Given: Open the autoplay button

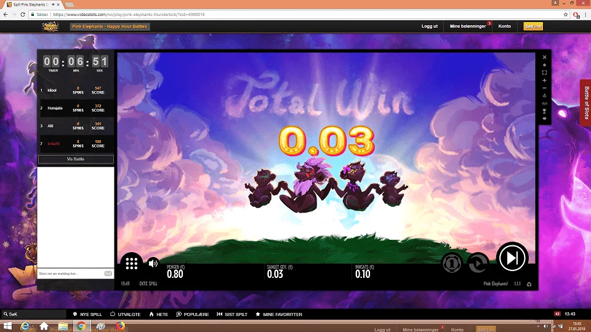Looking at the screenshot, I should (478, 263).
